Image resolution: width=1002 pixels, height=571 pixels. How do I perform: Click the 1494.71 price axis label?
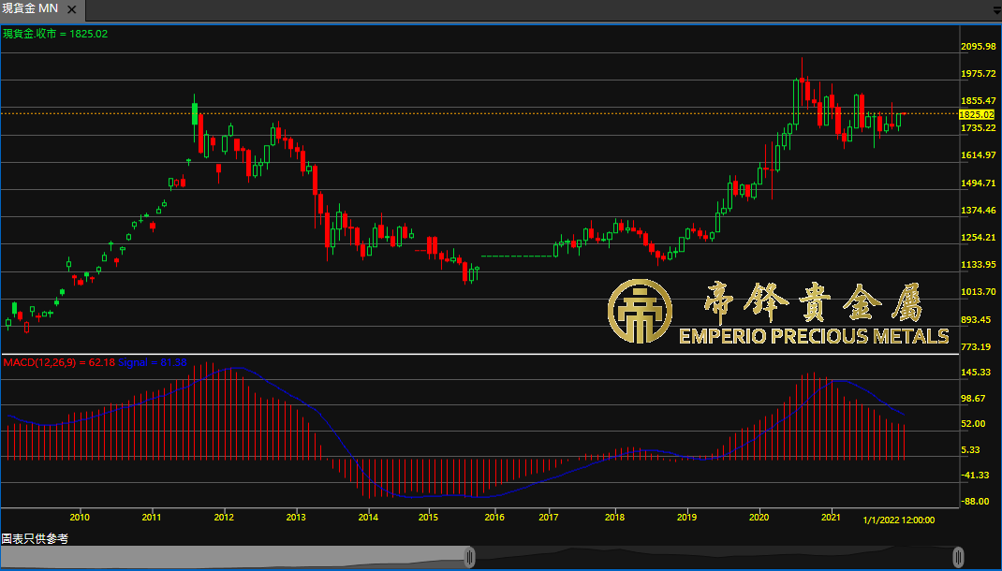(979, 183)
